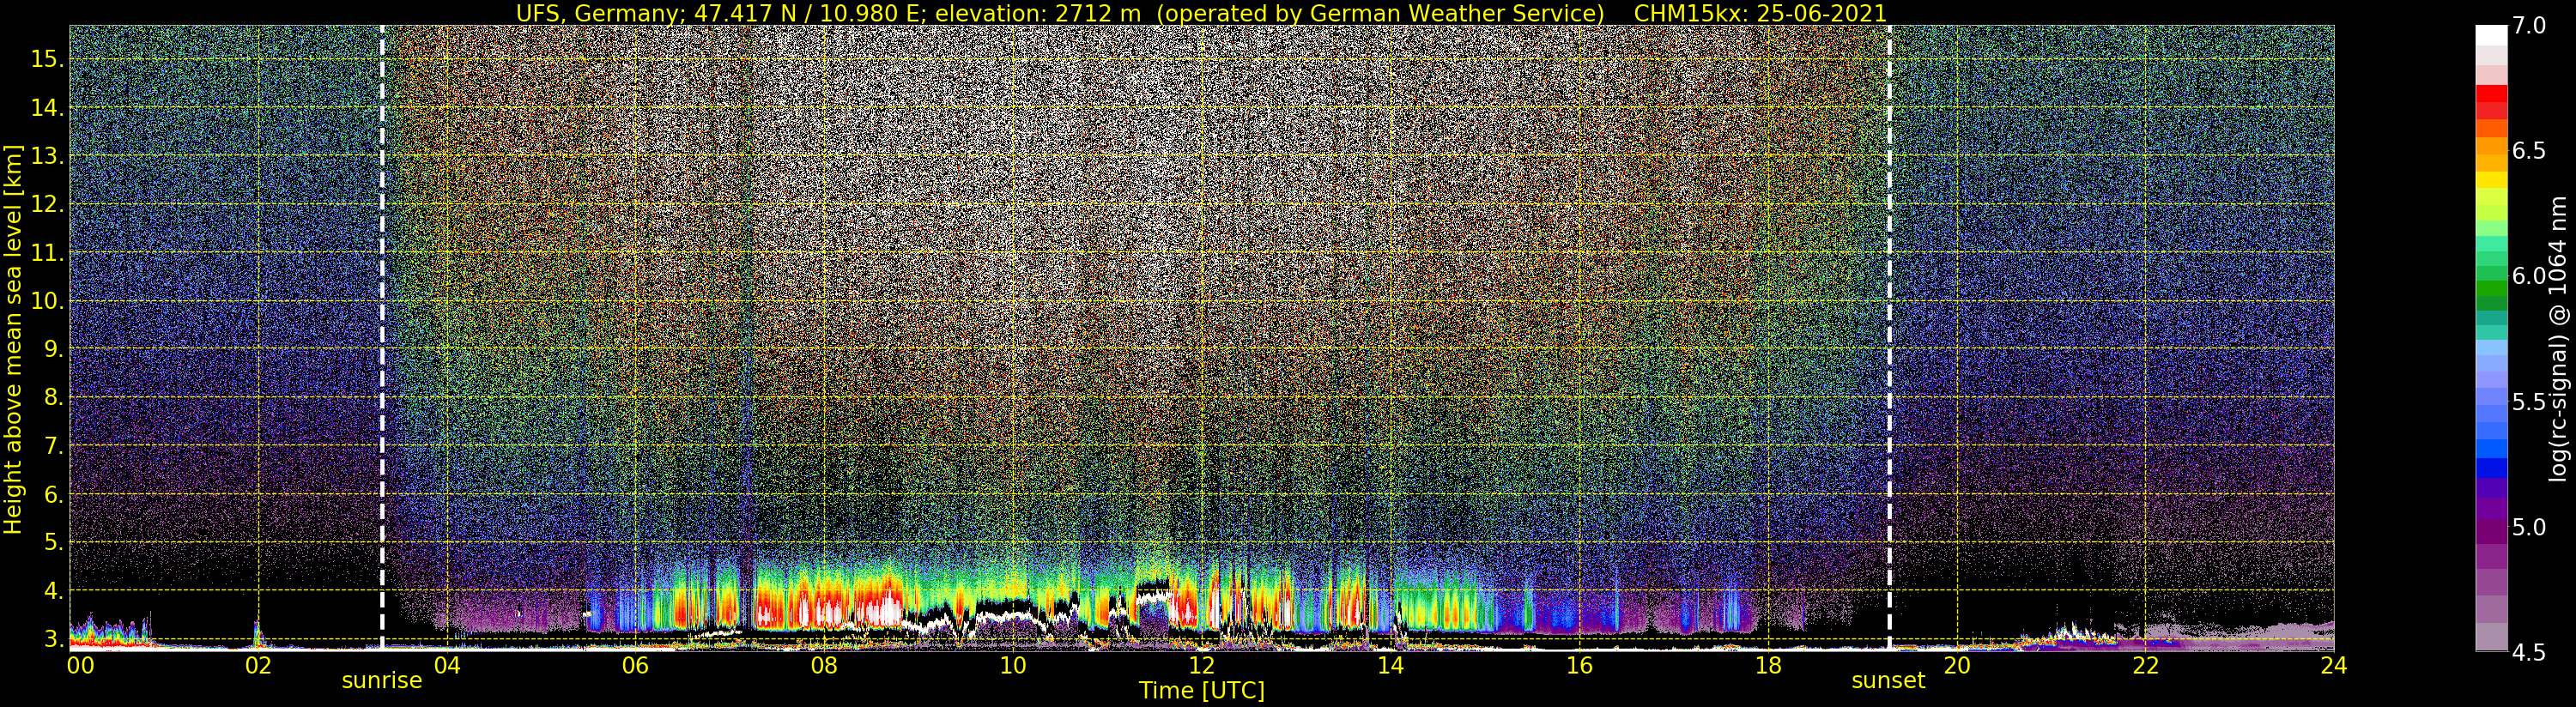Click the 06 hour tick label
2576x707 pixels.
tap(635, 666)
